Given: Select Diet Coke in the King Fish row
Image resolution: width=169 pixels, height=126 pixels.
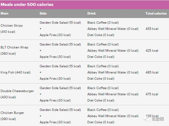Looking at the screenshot, I should coord(101,79).
